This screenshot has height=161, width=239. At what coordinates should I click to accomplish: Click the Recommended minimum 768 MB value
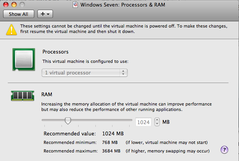(x=110, y=142)
